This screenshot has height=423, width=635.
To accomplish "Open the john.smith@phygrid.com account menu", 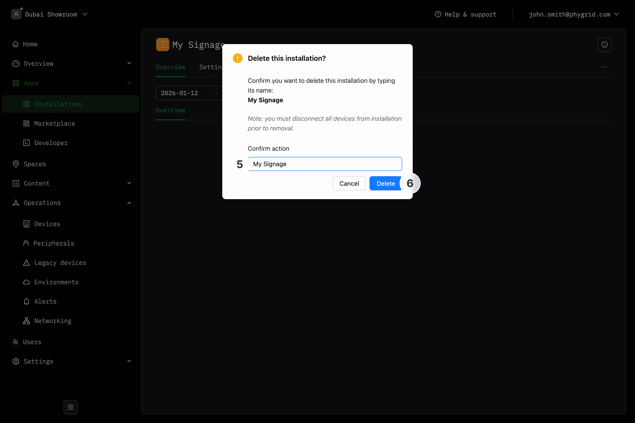I will [573, 14].
